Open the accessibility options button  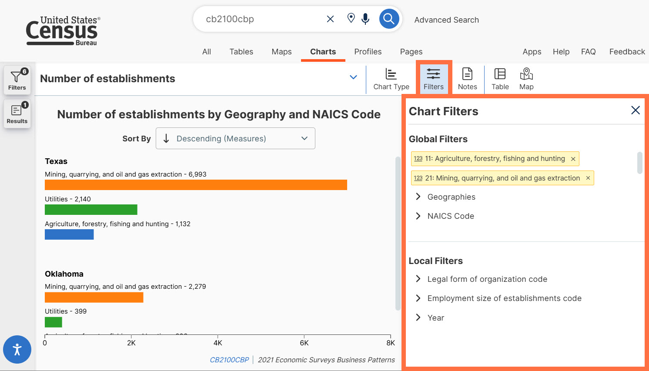pos(17,349)
